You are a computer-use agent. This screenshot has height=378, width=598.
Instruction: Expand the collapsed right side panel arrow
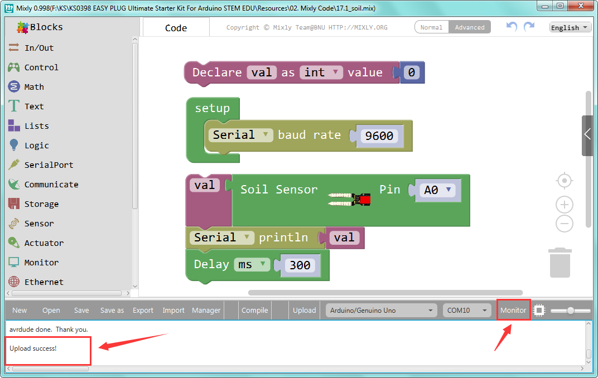click(x=587, y=134)
